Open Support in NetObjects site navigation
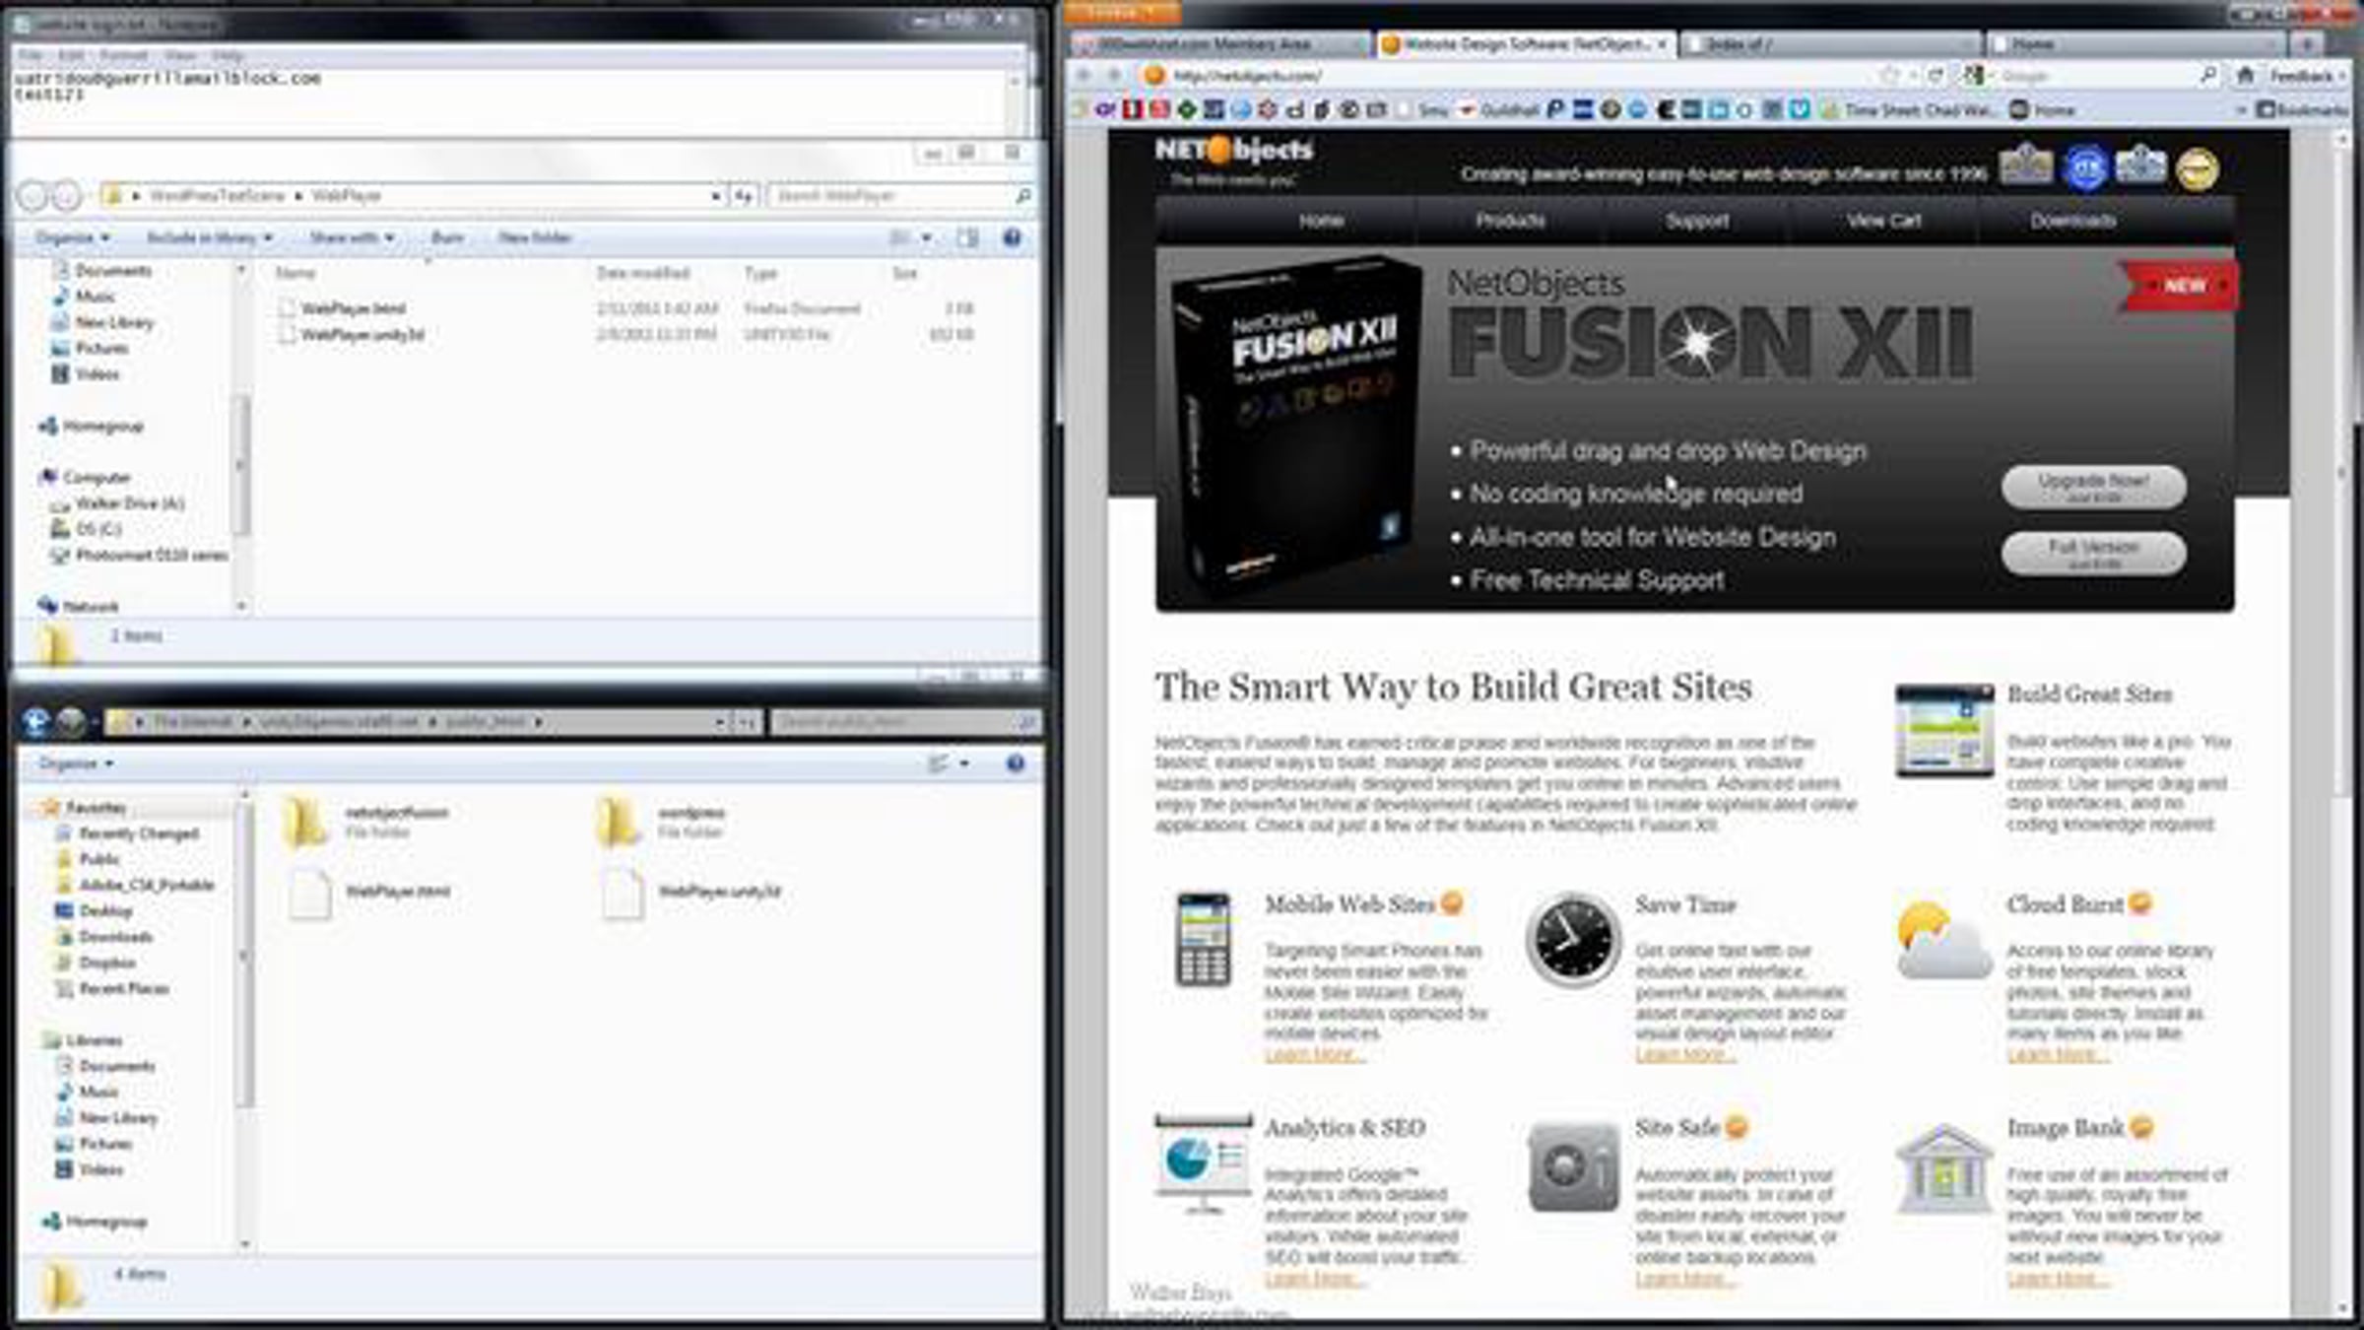Screen dimensions: 2364x1330 click(1697, 221)
